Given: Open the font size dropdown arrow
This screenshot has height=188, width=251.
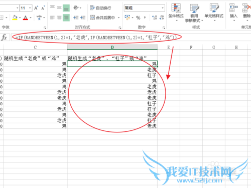Looking at the screenshot, I should (30, 8).
